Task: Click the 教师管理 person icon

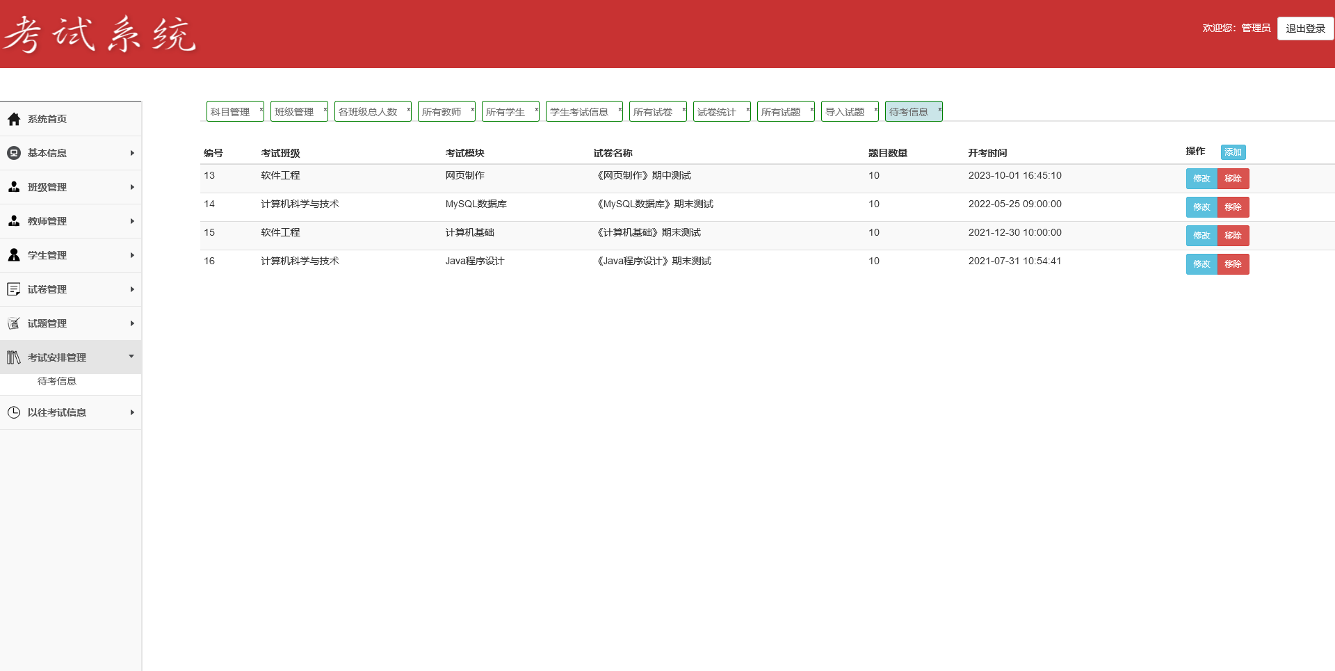Action: (x=14, y=221)
